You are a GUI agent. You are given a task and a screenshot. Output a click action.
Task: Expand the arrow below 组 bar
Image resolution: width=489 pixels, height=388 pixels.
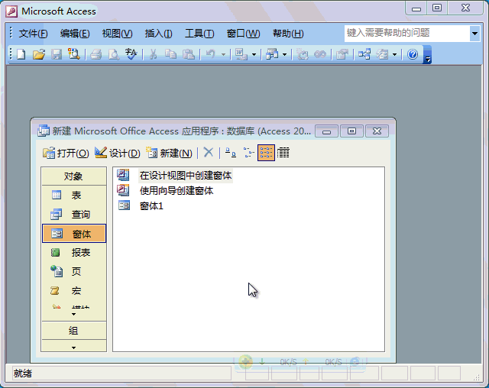pyautogui.click(x=73, y=348)
